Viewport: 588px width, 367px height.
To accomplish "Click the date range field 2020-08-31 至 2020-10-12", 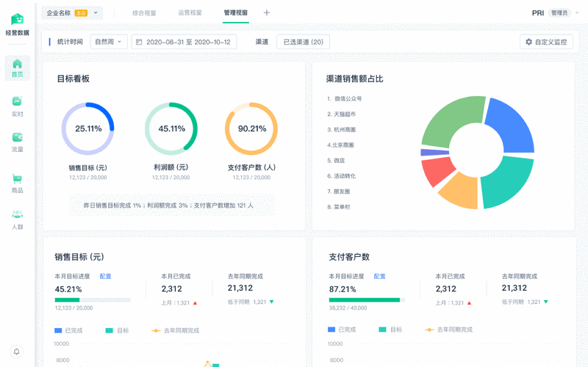I will click(184, 42).
